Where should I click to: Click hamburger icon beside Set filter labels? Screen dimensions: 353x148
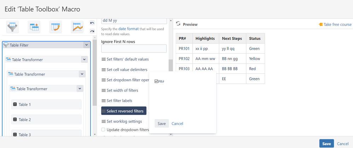click(x=104, y=101)
